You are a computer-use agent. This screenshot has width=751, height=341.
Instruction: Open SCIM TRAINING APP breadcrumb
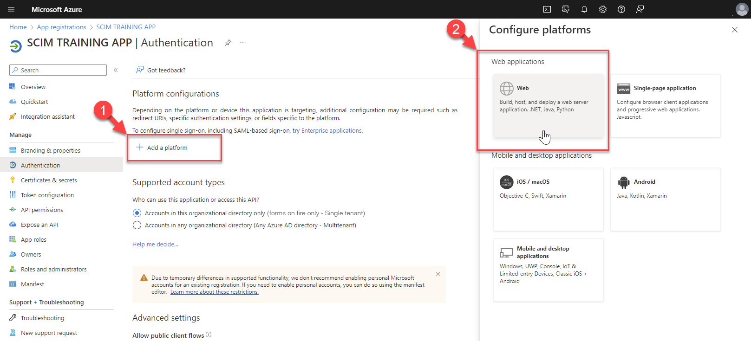(x=126, y=27)
